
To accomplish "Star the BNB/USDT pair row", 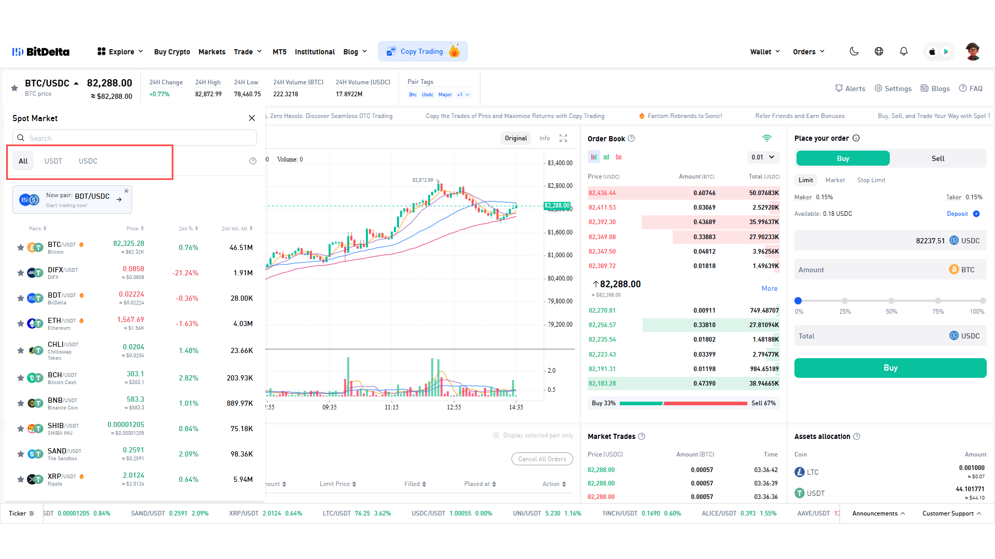I will tap(21, 403).
